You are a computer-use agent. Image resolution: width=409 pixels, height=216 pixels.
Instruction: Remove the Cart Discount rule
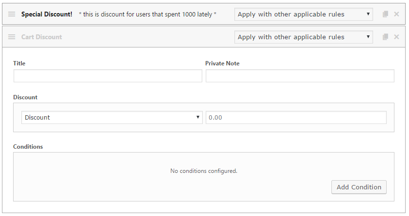[396, 37]
